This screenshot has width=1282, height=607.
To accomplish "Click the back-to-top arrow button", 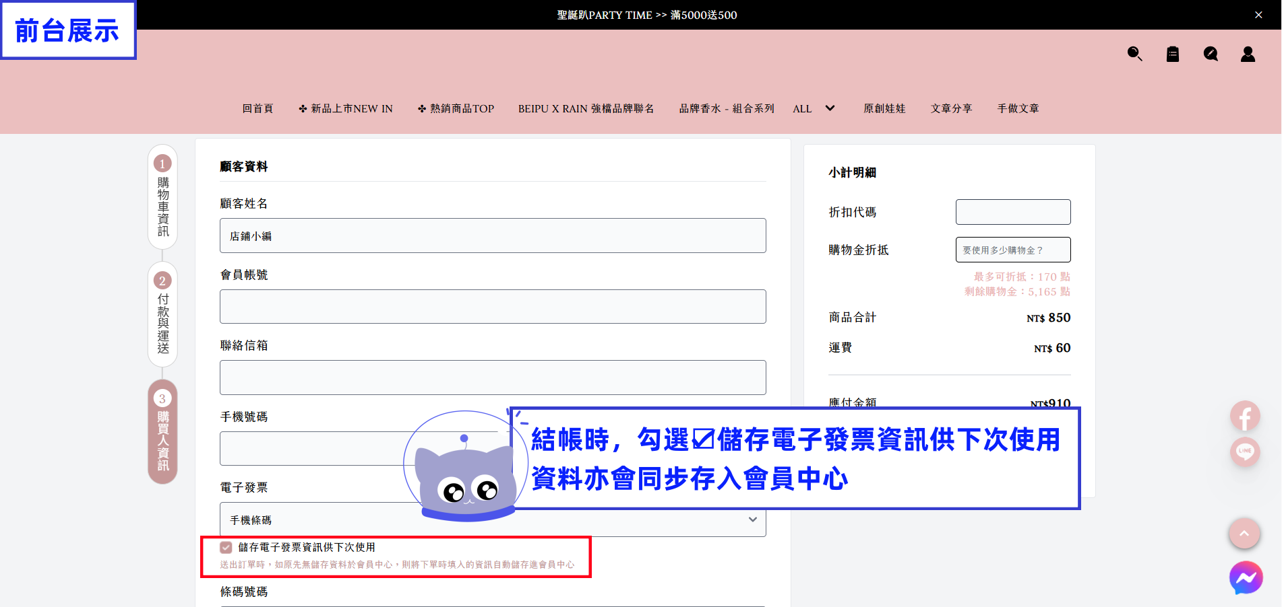I will tap(1244, 534).
